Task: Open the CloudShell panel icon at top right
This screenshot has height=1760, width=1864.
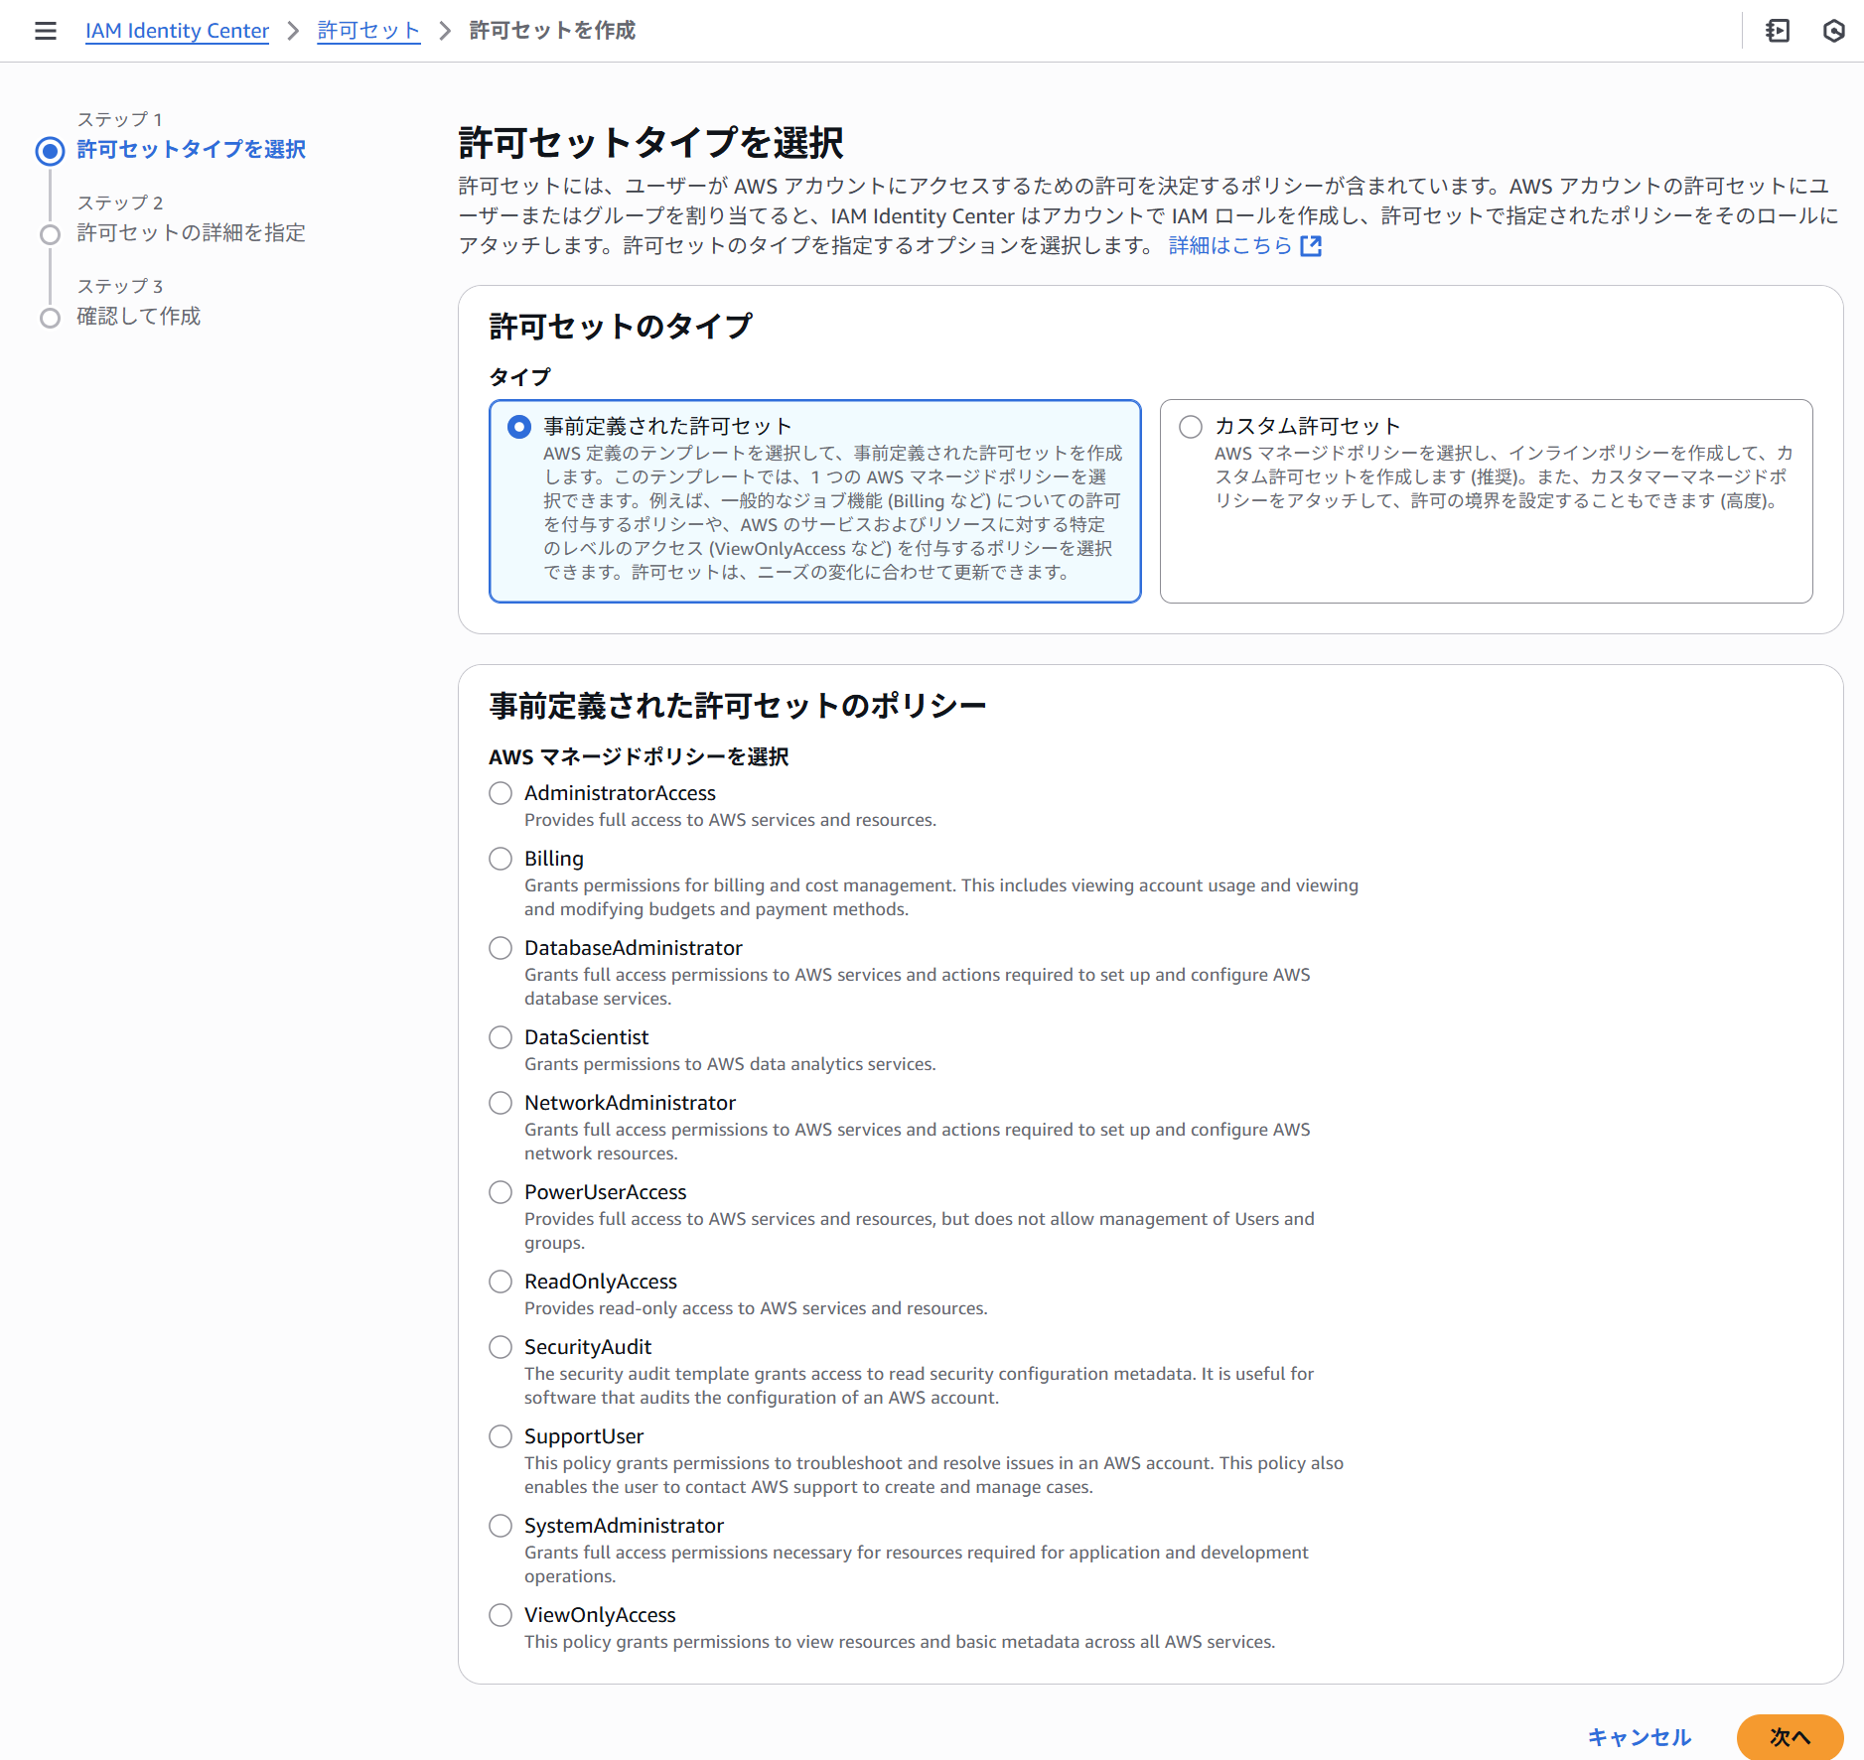Action: (x=1778, y=31)
